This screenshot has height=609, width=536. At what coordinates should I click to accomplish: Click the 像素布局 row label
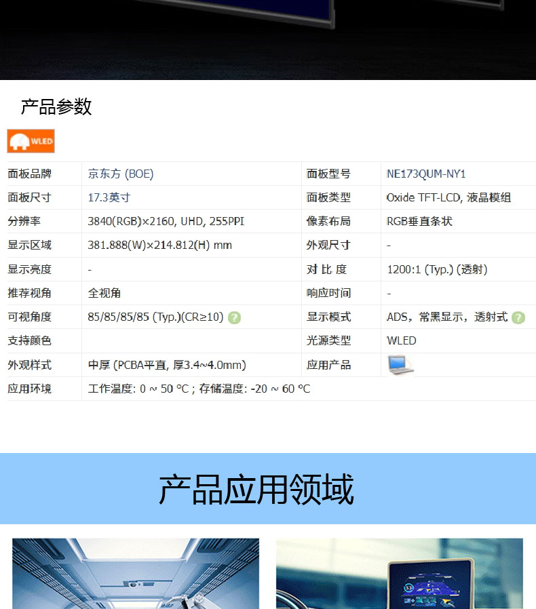coord(328,221)
